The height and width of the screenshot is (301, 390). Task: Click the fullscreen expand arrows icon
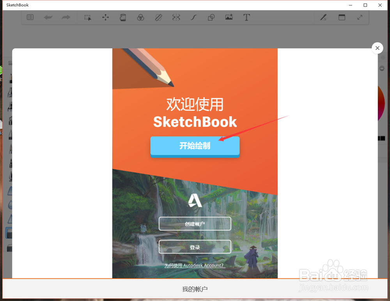click(x=360, y=17)
